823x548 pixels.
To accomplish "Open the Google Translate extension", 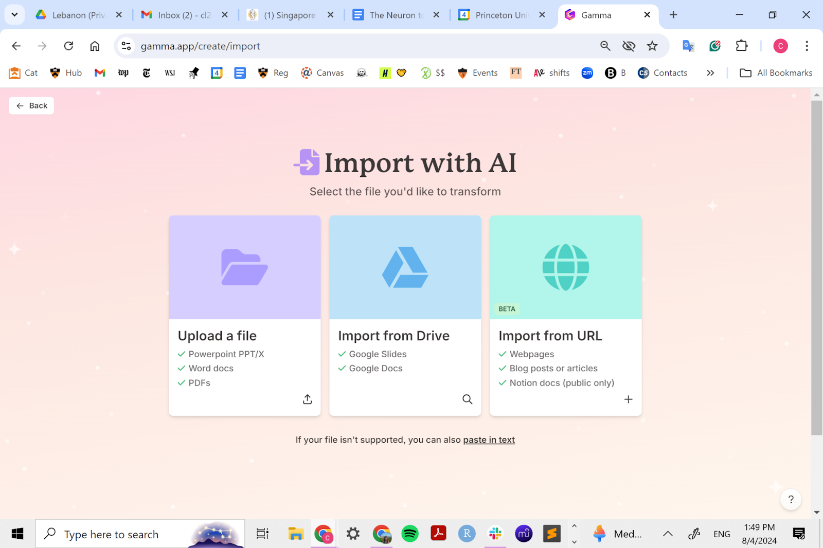I will point(688,46).
